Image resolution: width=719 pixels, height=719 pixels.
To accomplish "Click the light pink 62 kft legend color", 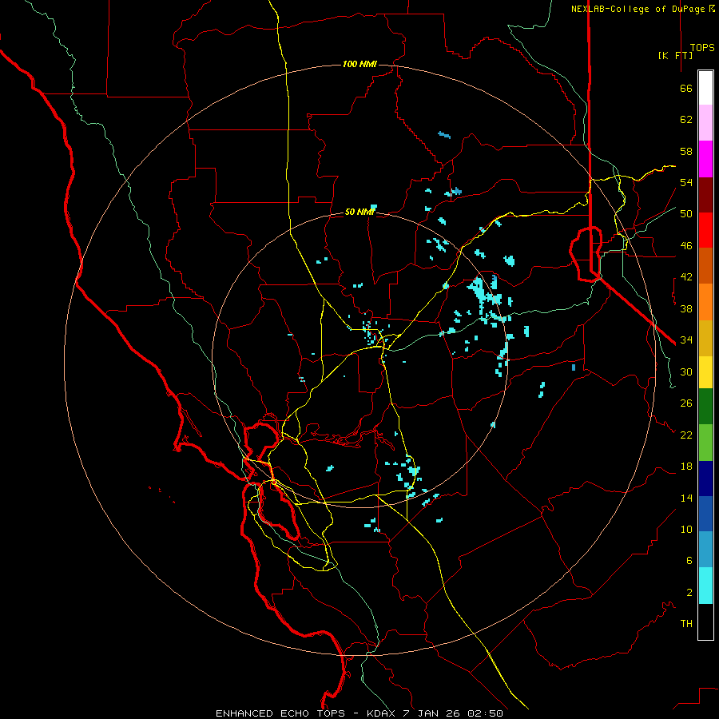I will pos(705,123).
